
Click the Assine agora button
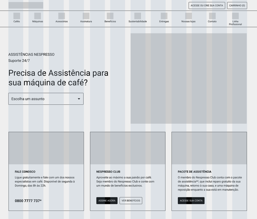pyautogui.click(x=107, y=201)
